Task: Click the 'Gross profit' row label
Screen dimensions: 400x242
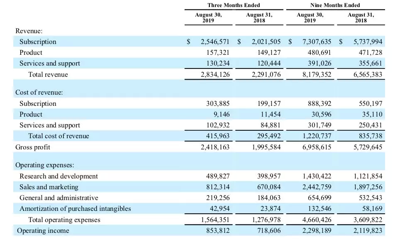Action: 33,147
